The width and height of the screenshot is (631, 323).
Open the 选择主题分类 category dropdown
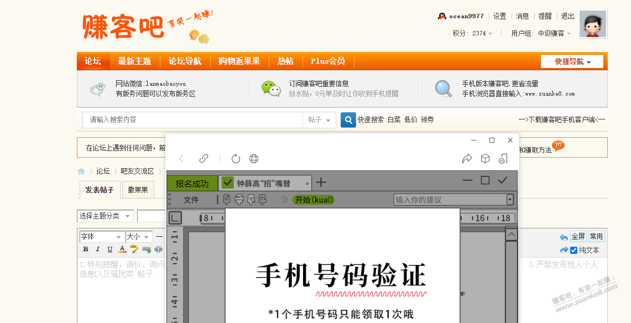coord(105,216)
